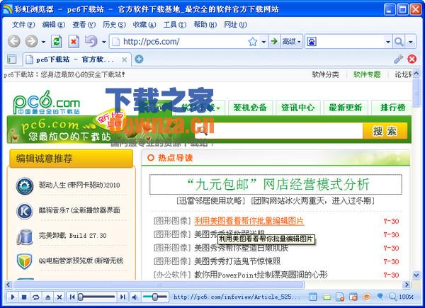This screenshot has width=425, height=308.
Task: Open the wrench tools icon on tab bar
Action: pos(398,59)
